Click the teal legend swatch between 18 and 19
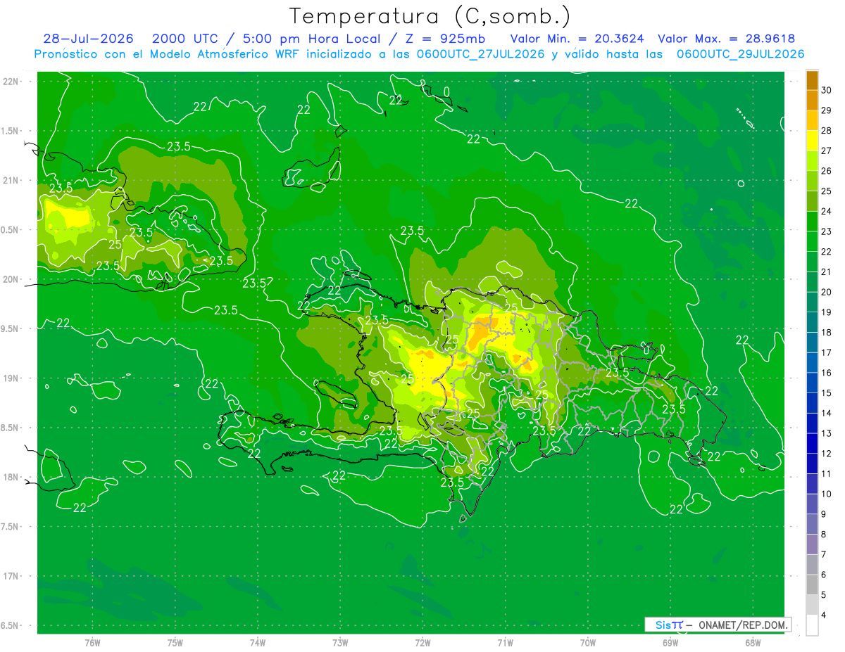 (812, 322)
